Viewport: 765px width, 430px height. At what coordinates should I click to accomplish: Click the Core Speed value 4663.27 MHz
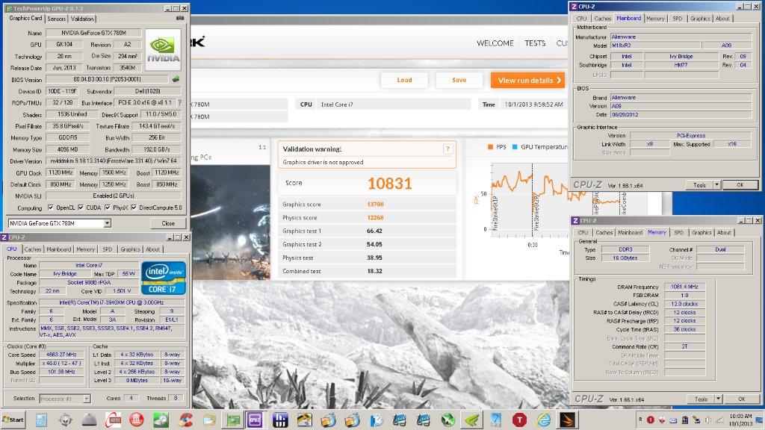point(61,355)
